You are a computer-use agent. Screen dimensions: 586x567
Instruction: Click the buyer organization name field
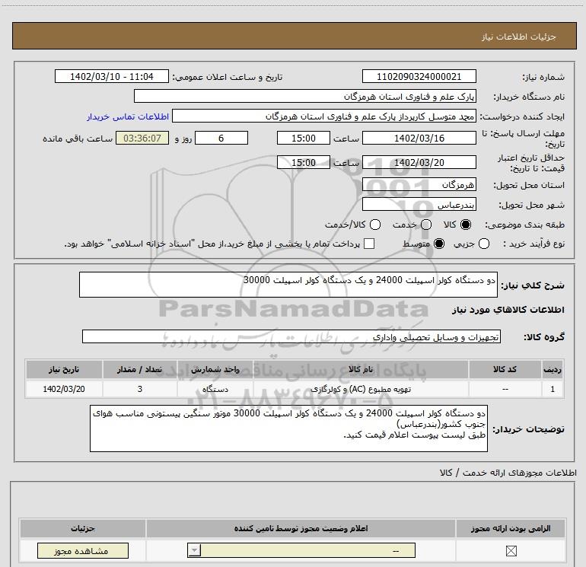(x=305, y=96)
